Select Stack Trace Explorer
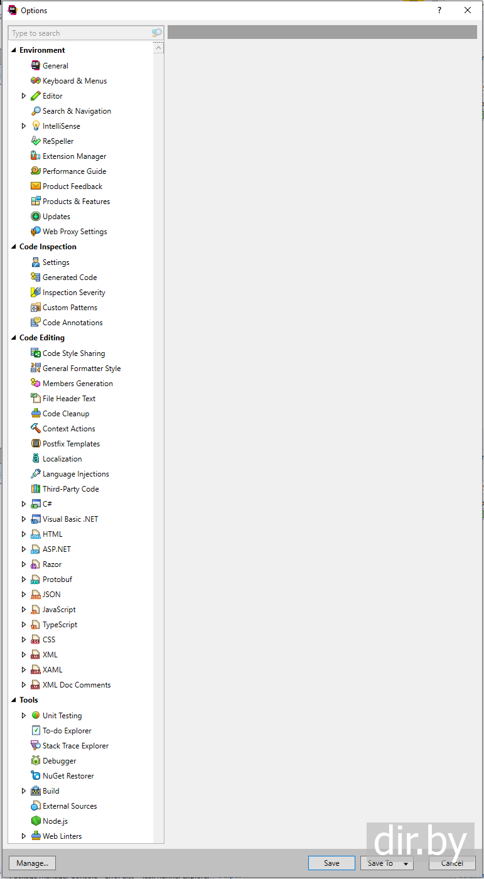This screenshot has width=484, height=879. (75, 746)
